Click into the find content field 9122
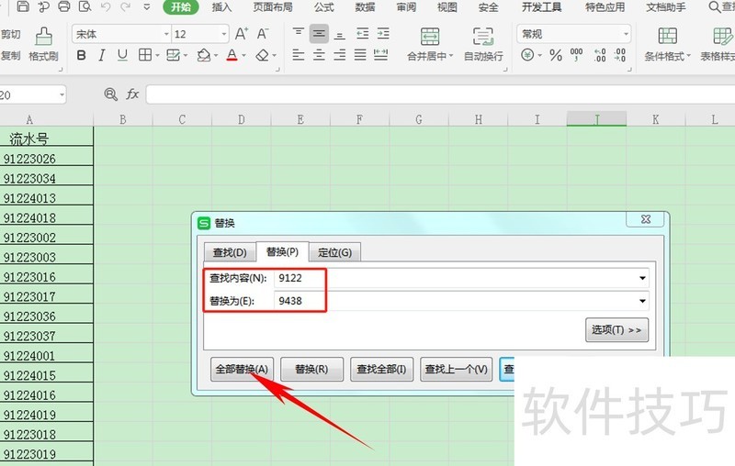The image size is (735, 466). coord(461,278)
